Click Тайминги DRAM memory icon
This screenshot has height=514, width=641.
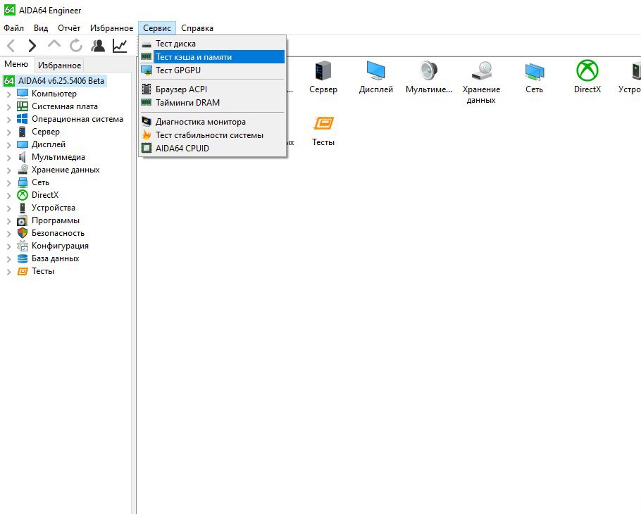(147, 102)
